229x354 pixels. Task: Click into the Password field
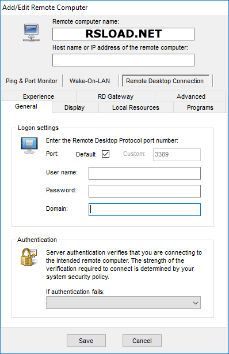(144, 191)
